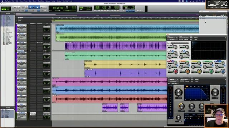The image size is (229, 128).
Task: Mute the Kick In track
Action: (25, 27)
